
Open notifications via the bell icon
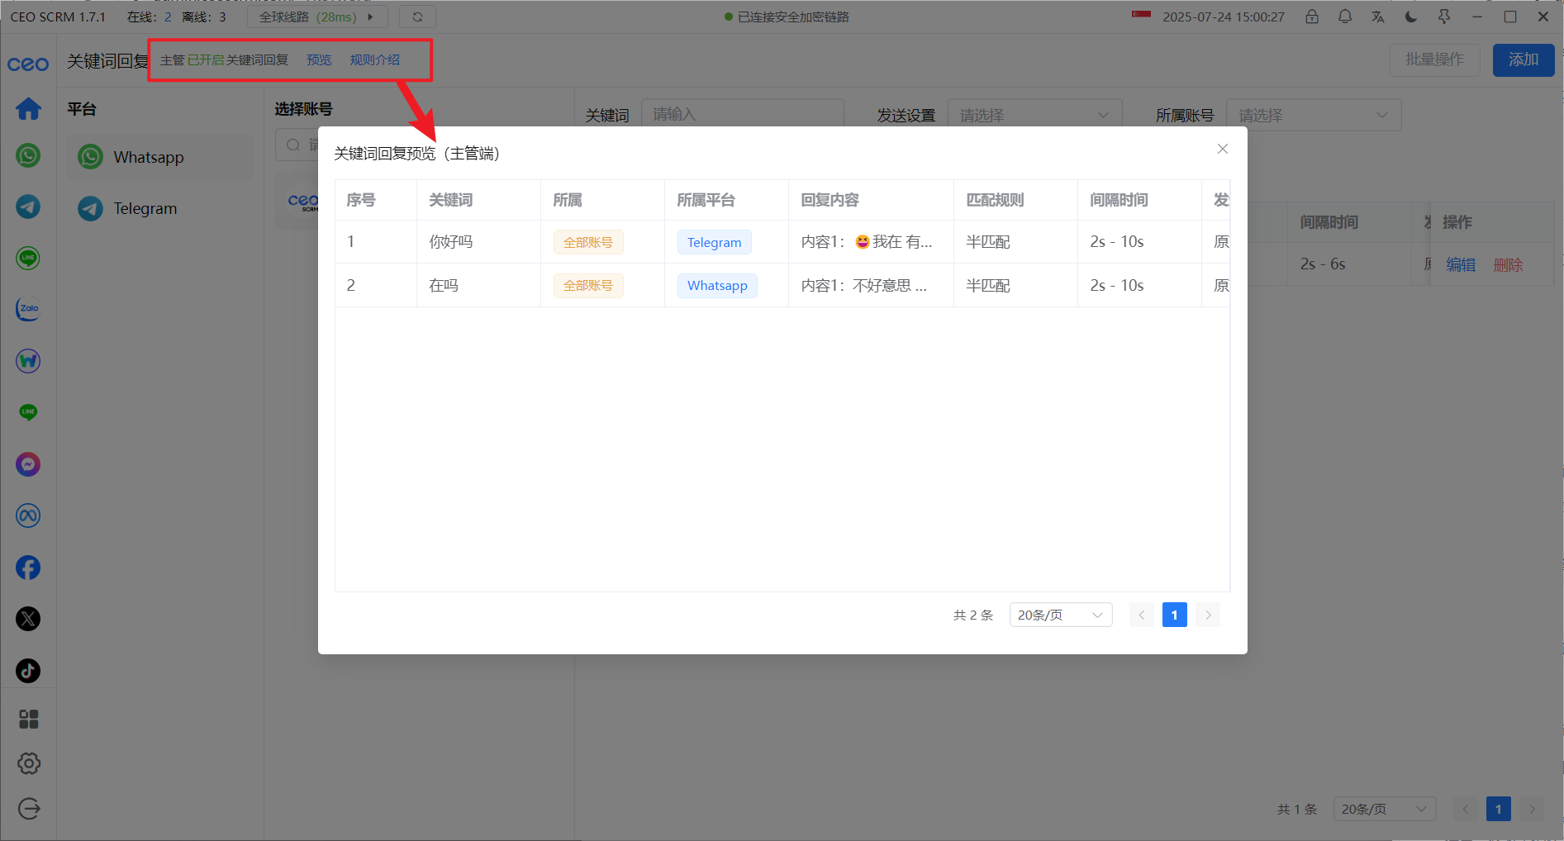click(x=1345, y=17)
